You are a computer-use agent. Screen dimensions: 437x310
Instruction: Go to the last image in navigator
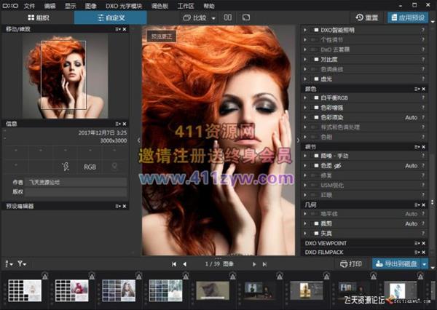click(264, 263)
